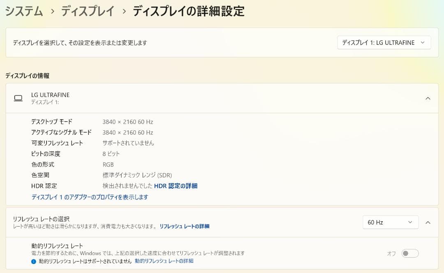The height and width of the screenshot is (273, 444).
Task: Open the 動的リフレッシュ レートの詳細 link
Action: [163, 261]
